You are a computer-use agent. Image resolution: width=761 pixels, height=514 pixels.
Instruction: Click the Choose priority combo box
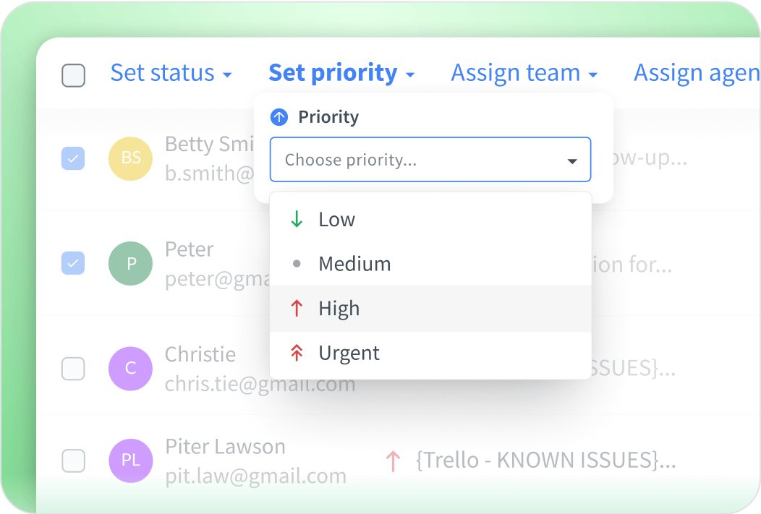coord(430,160)
